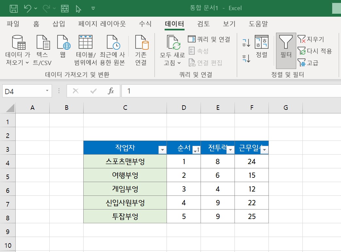Click the fx Insert Function icon
This screenshot has height=252, width=341.
click(111, 91)
